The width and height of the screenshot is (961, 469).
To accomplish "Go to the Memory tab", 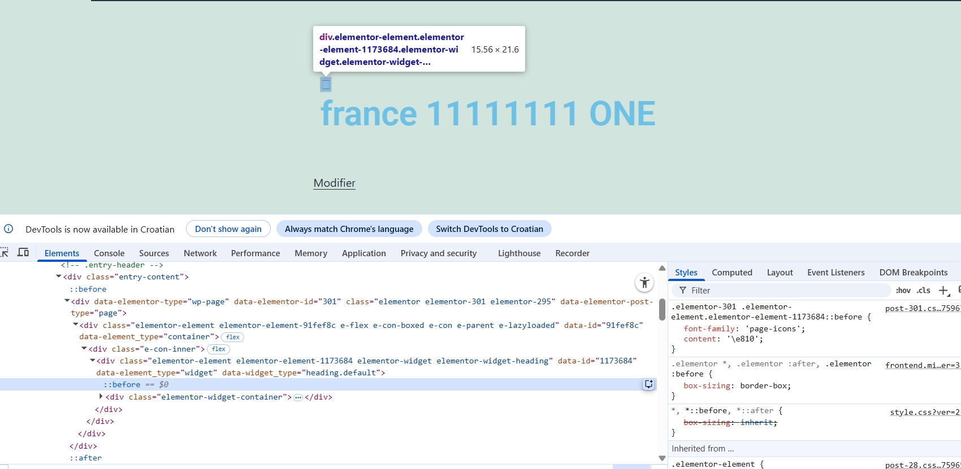I will (311, 253).
